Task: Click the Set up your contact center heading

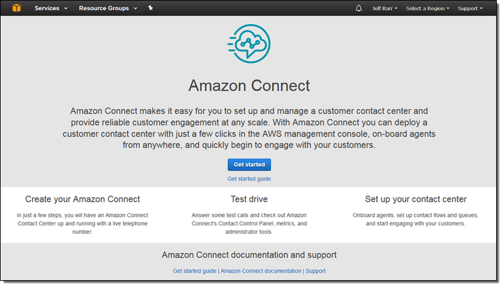Action: point(415,199)
